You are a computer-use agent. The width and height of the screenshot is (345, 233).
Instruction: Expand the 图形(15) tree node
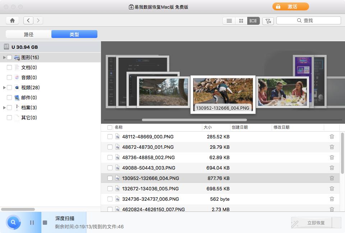[4, 57]
